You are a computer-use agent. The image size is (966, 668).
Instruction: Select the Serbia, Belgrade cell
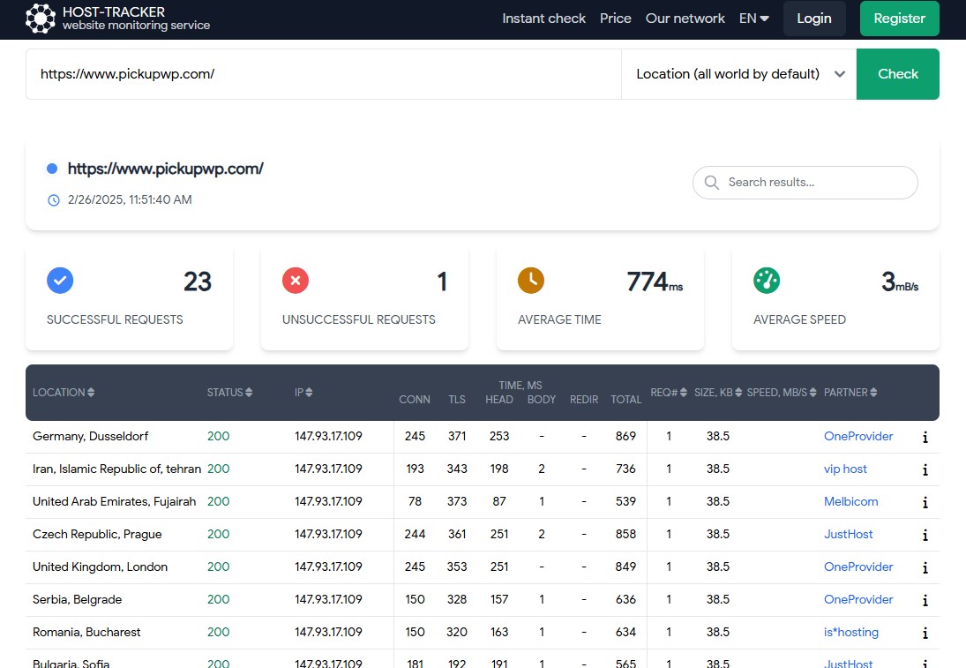point(77,599)
